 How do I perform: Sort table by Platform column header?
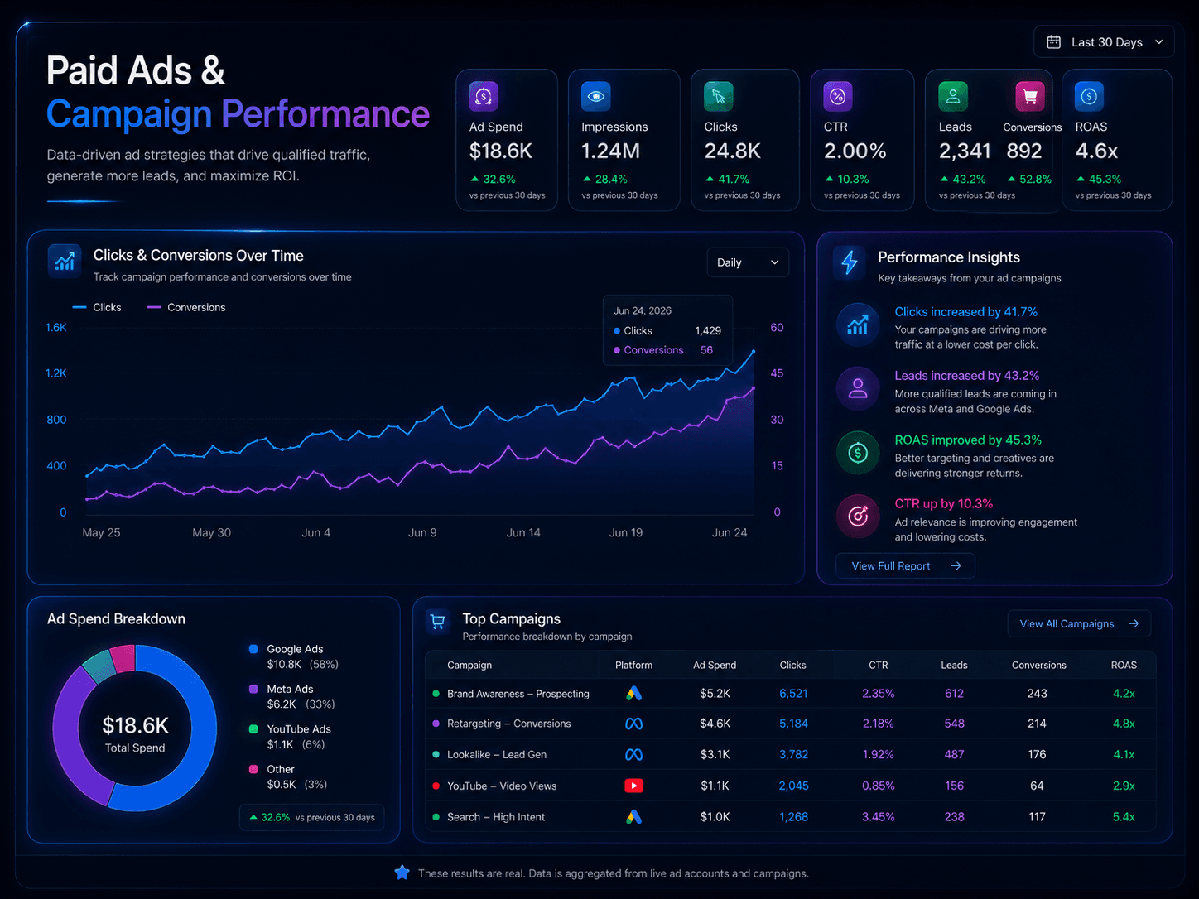coord(633,666)
